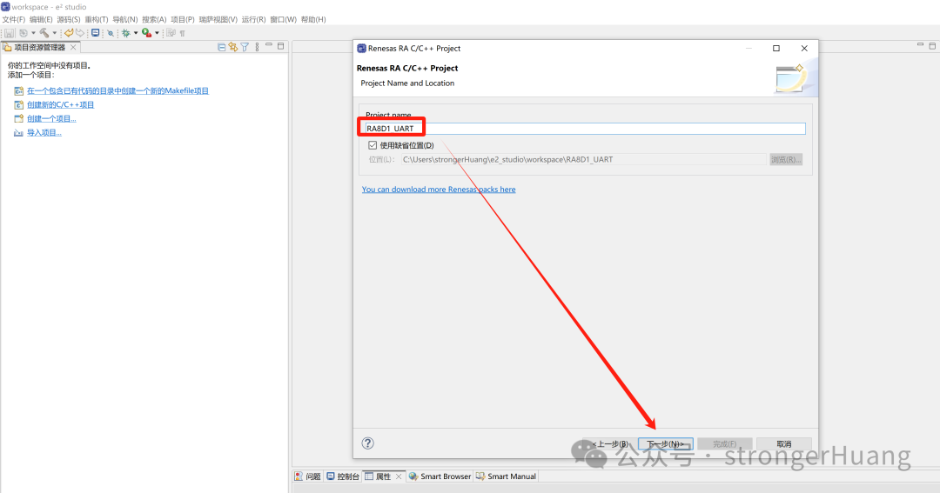Close the Renesas RA C/C++ Project dialog
This screenshot has width=940, height=493.
(804, 48)
